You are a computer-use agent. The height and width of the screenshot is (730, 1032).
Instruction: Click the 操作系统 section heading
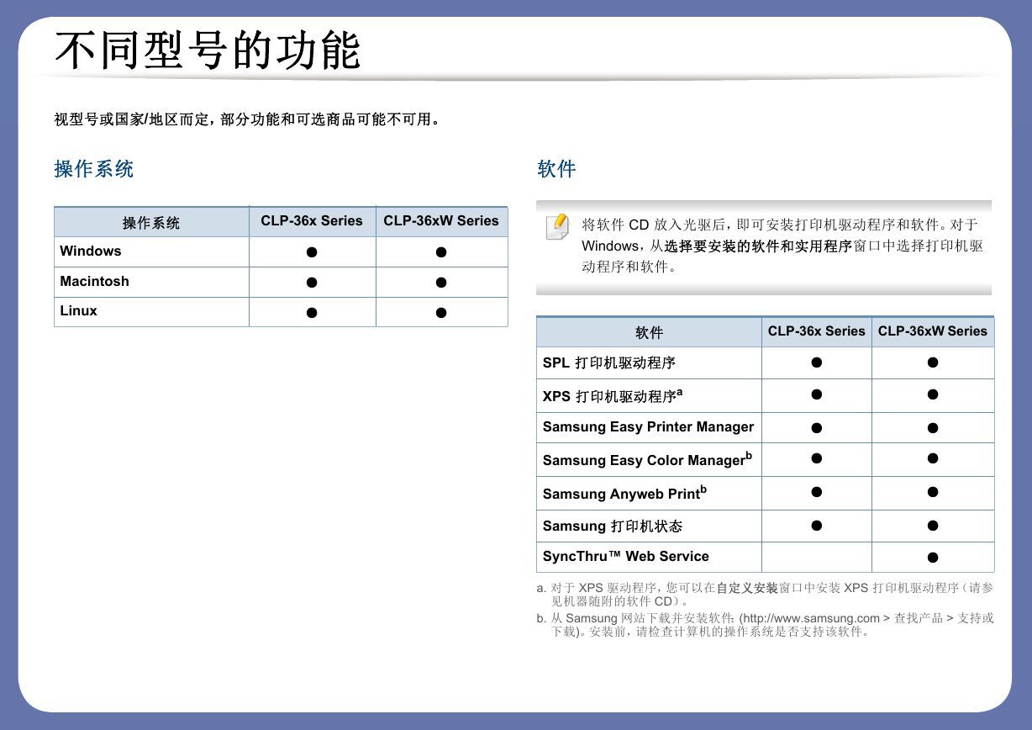coord(94,169)
